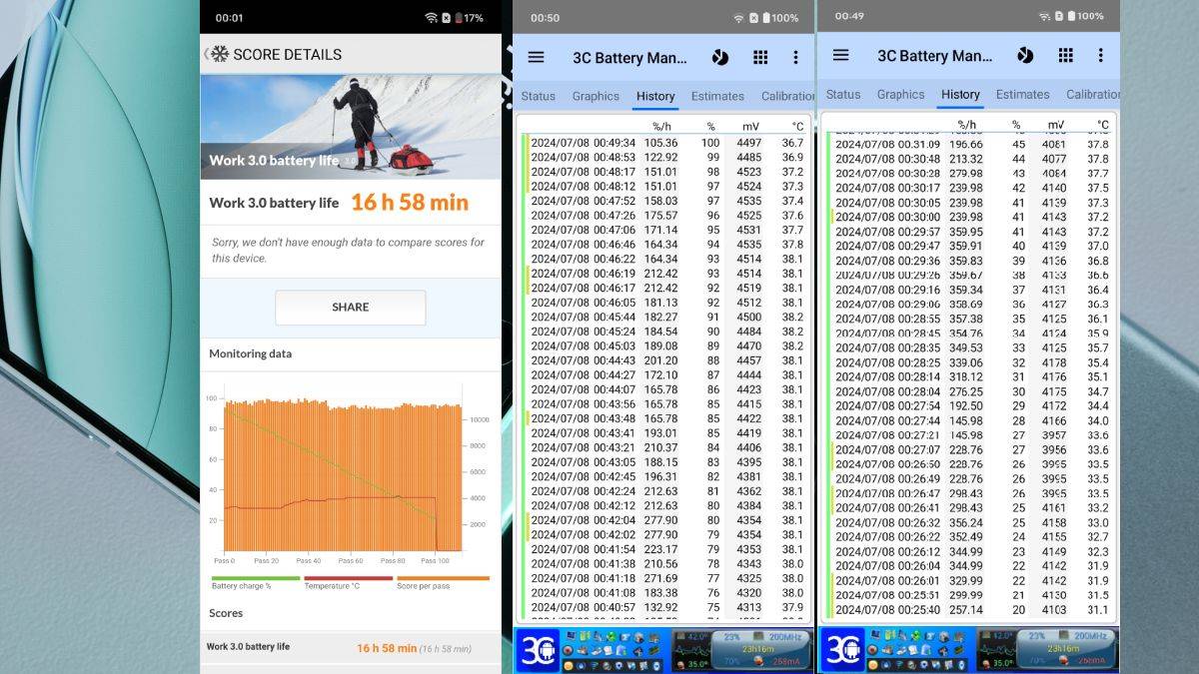
Task: Tap the Work 3.0 battery life skier banner
Action: point(351,127)
